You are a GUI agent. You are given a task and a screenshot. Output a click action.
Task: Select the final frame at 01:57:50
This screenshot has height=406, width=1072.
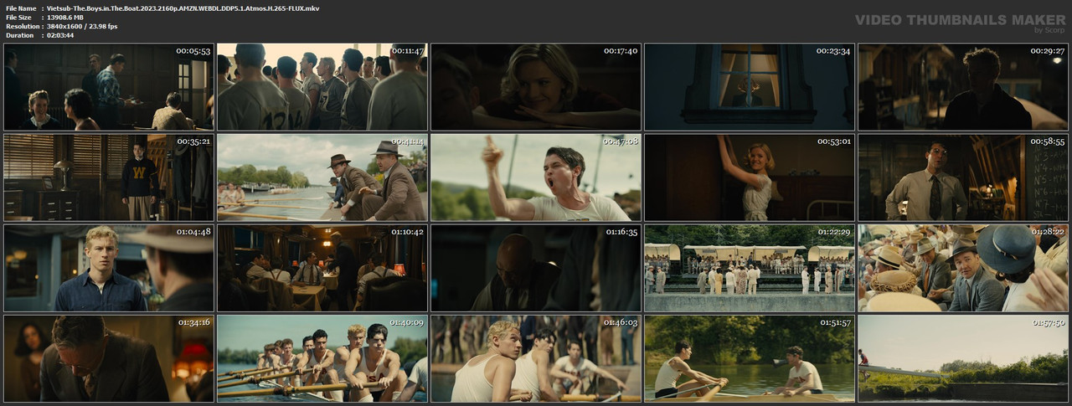(963, 358)
